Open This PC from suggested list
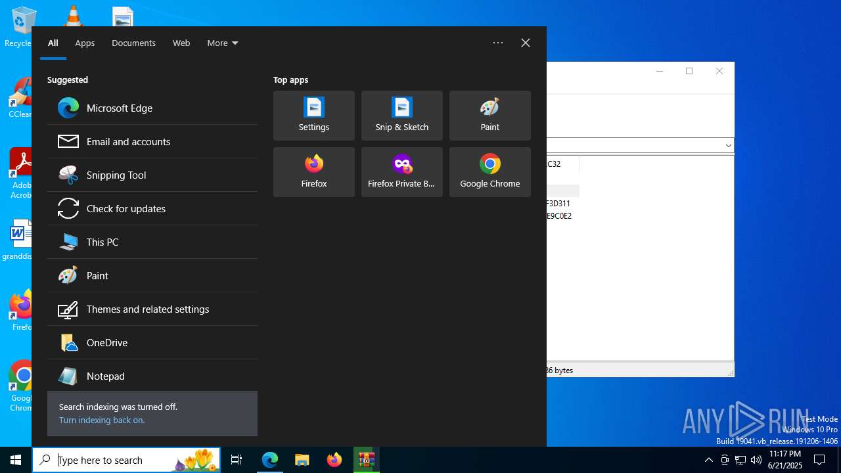The height and width of the screenshot is (473, 841). (152, 242)
